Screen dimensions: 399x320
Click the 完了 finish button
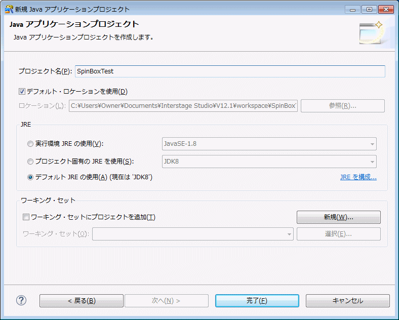[257, 301]
